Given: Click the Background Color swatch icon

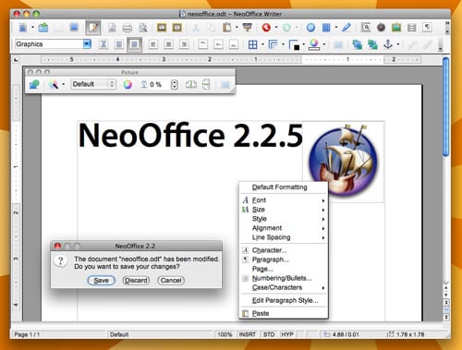Looking at the screenshot, I should pos(314,45).
